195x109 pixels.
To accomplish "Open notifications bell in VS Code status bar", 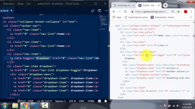I will pos(106,101).
